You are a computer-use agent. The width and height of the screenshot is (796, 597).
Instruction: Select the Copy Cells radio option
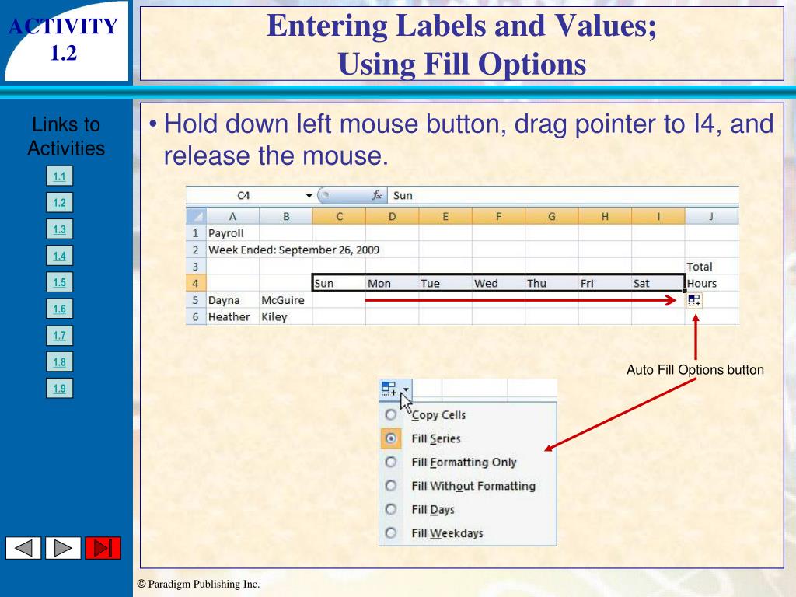click(391, 415)
